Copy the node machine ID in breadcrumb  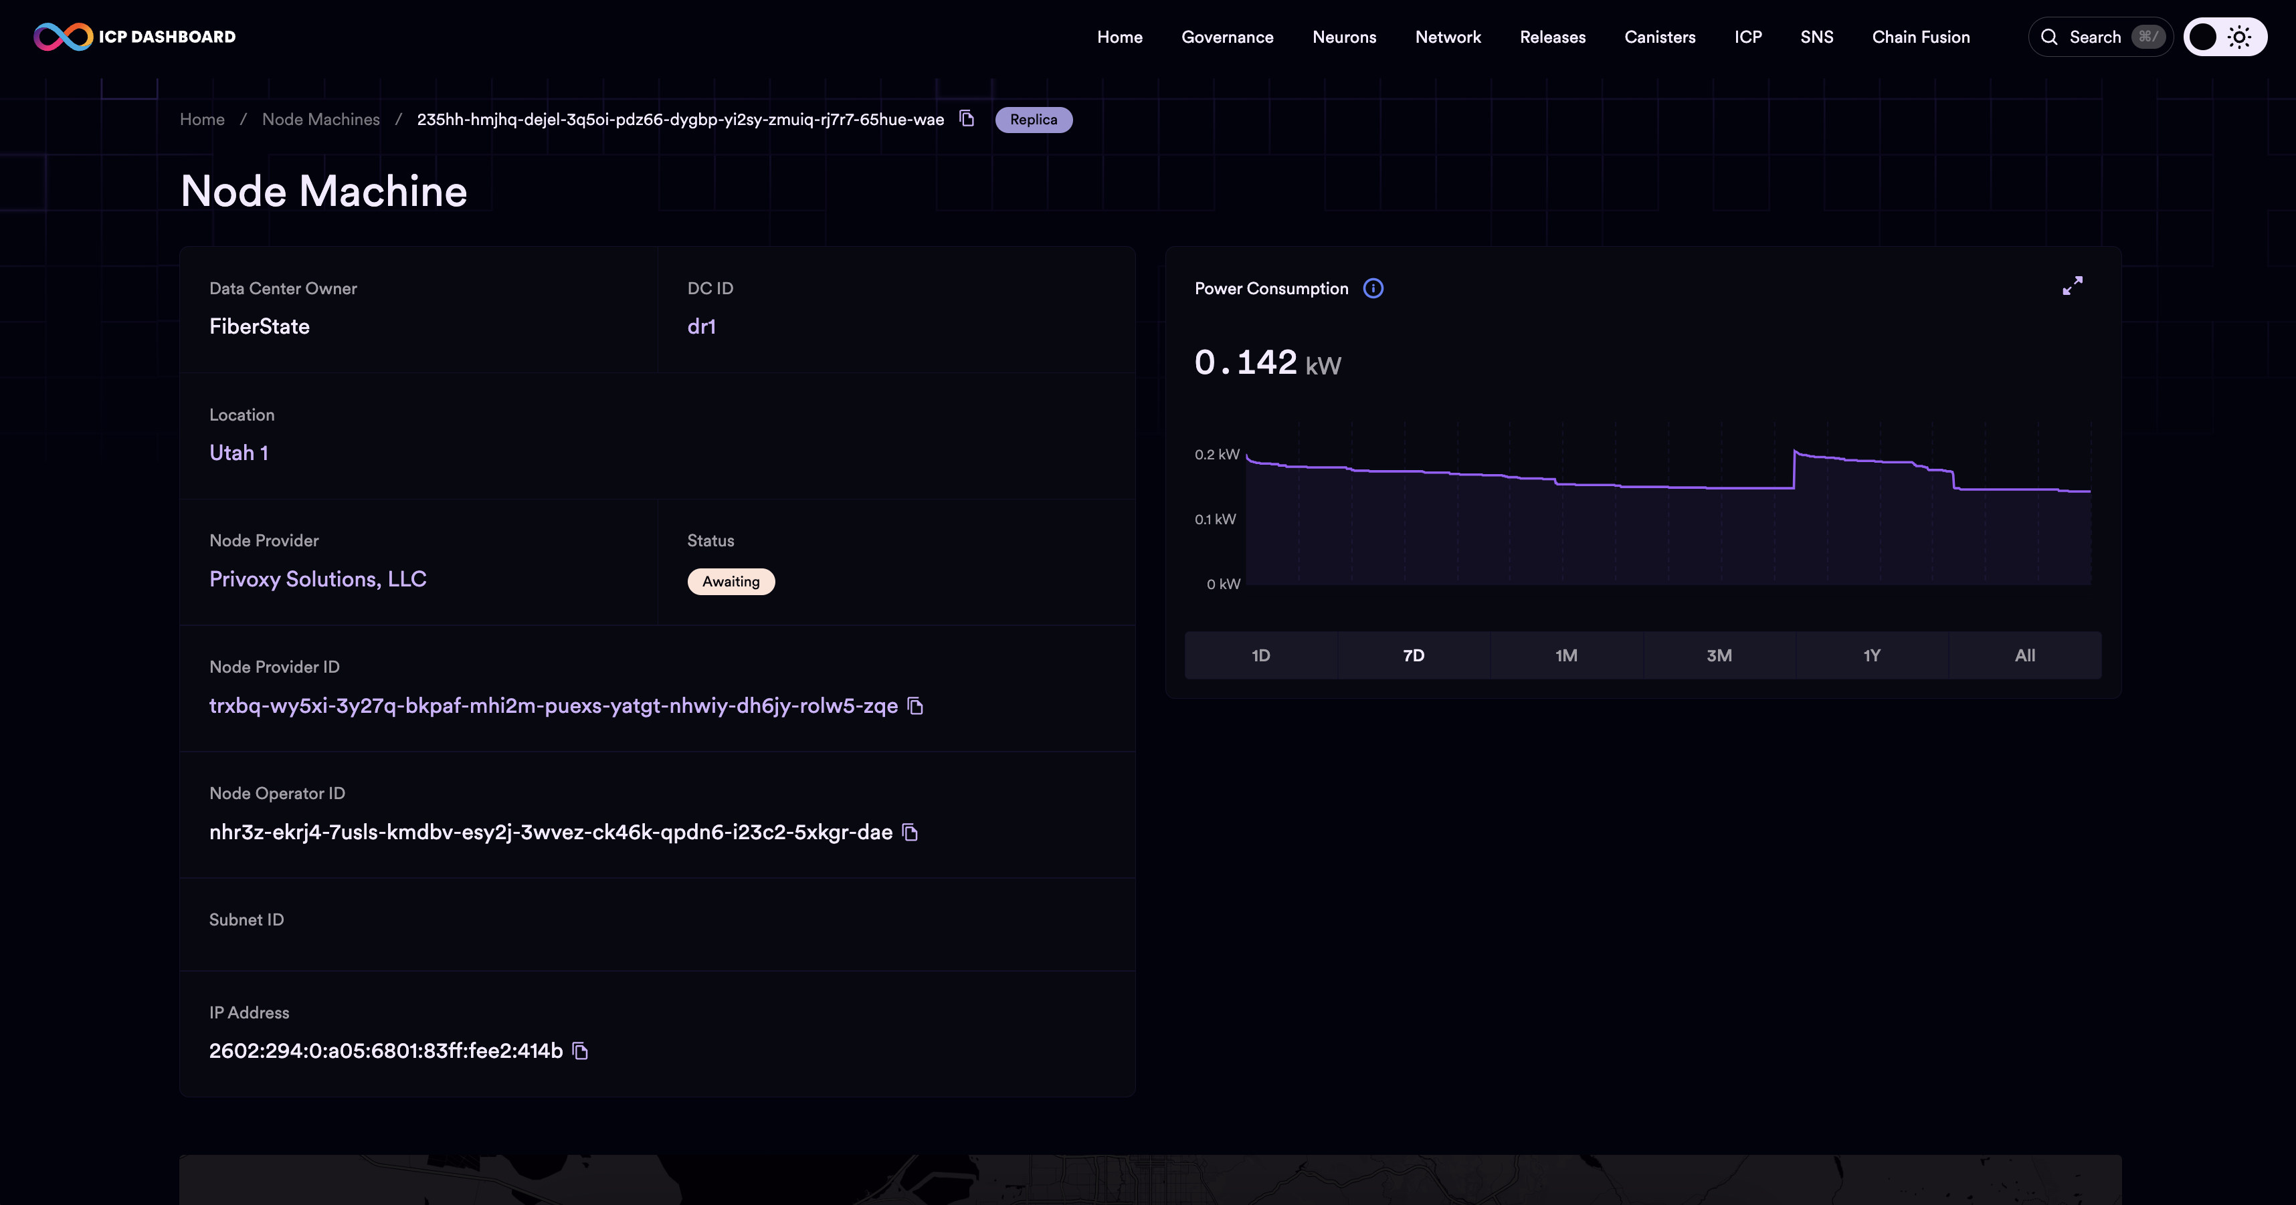[967, 118]
